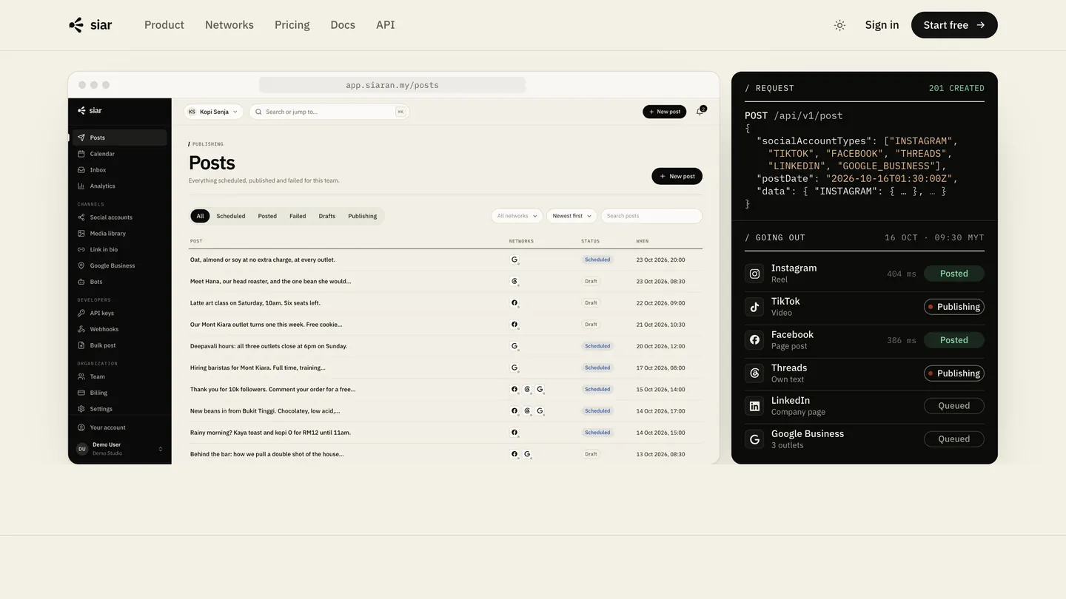The height and width of the screenshot is (599, 1066).
Task: Select the Publishing filter tab
Action: [x=363, y=216]
